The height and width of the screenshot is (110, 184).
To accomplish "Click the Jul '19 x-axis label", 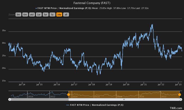I will [x=109, y=85].
